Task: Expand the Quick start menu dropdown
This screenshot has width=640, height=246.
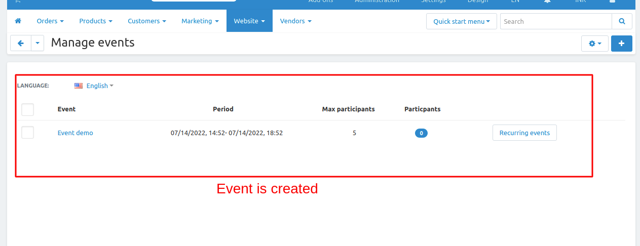Action: point(461,21)
